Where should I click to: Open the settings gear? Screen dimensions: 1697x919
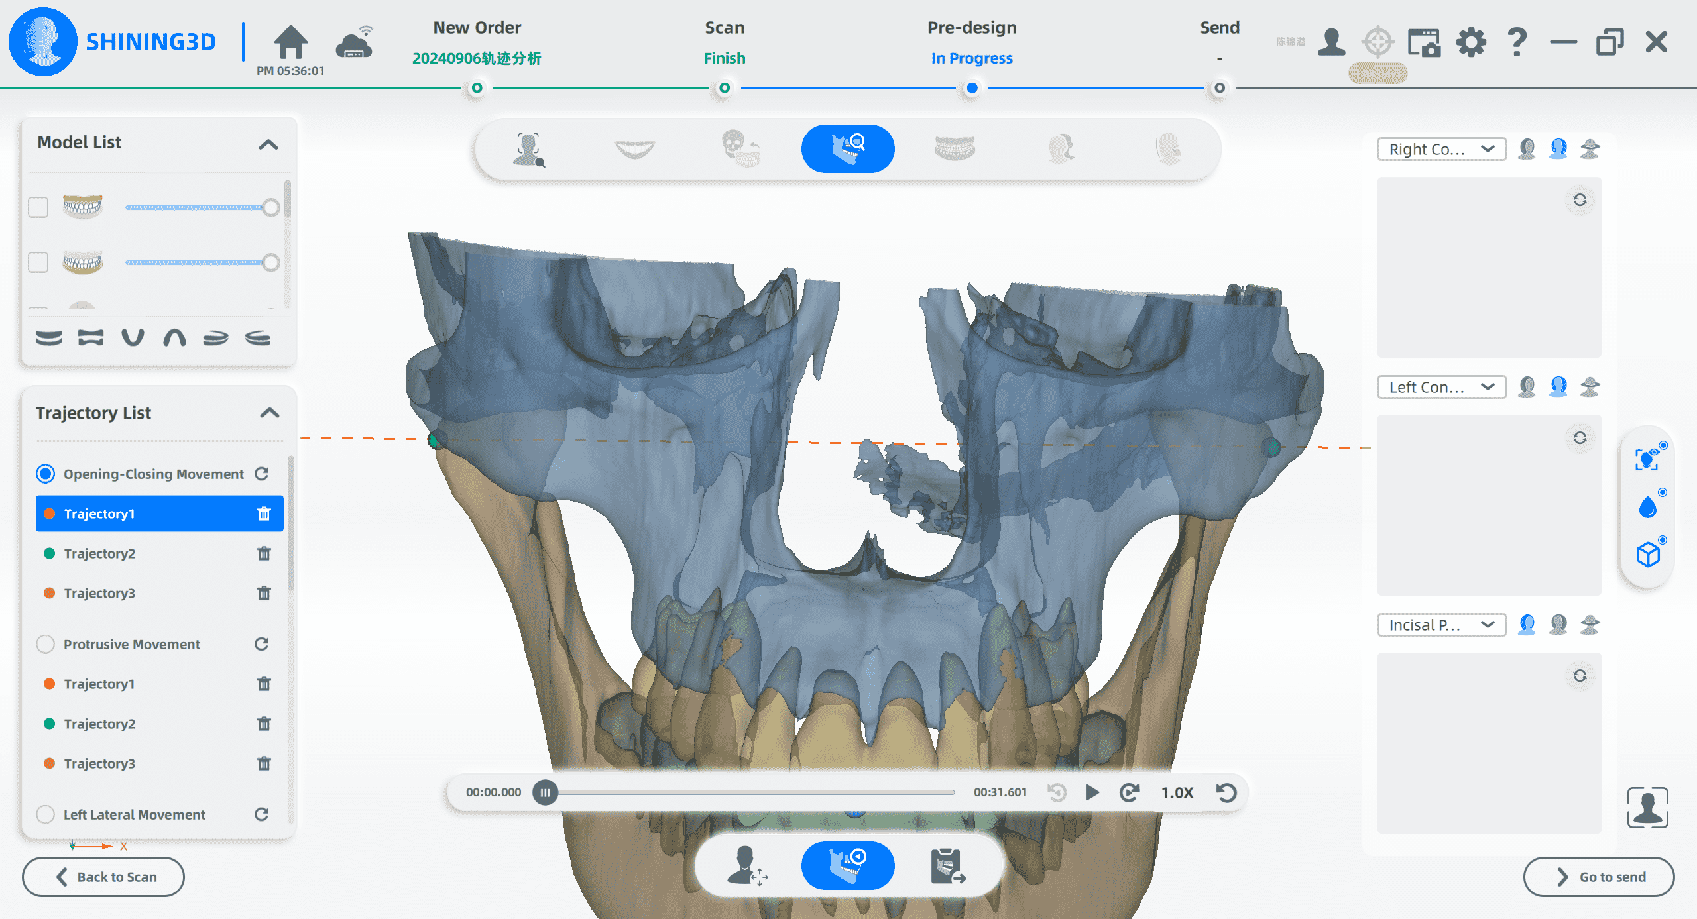(1471, 42)
